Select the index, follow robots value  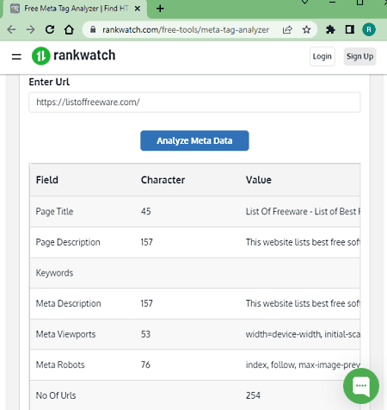pos(303,365)
